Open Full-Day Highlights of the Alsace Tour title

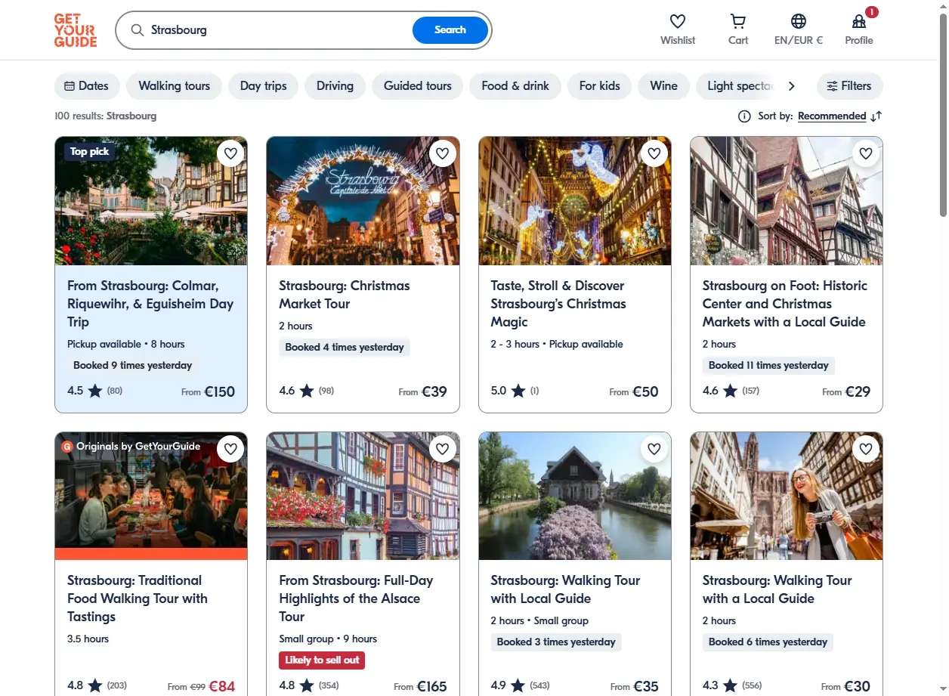click(x=356, y=599)
